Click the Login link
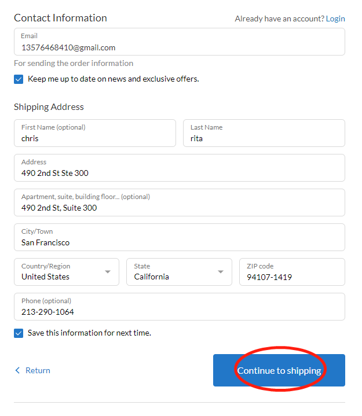This screenshot has width=362, height=416. (335, 19)
